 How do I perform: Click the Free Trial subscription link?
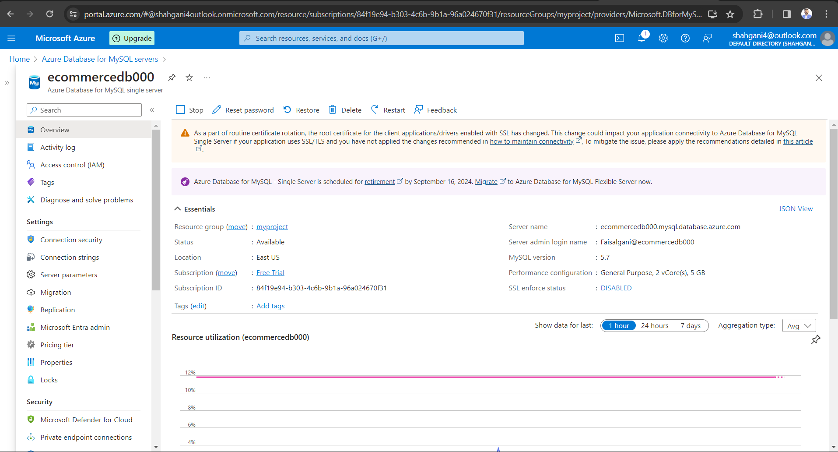270,272
